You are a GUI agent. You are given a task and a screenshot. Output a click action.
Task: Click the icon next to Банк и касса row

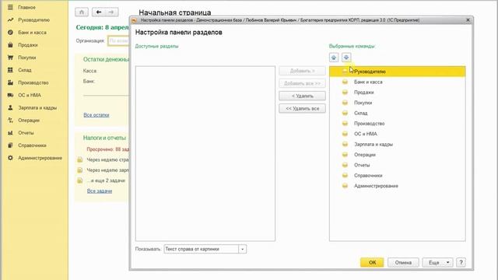[345, 82]
